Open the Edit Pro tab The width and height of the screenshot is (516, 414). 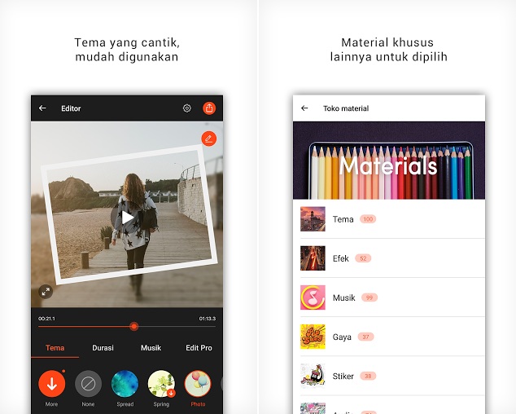click(x=199, y=348)
